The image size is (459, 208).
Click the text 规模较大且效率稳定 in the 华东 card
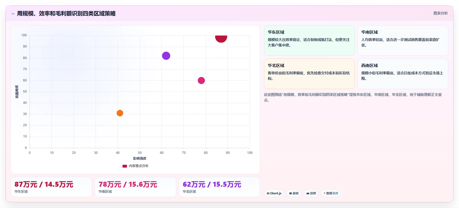[284, 40]
